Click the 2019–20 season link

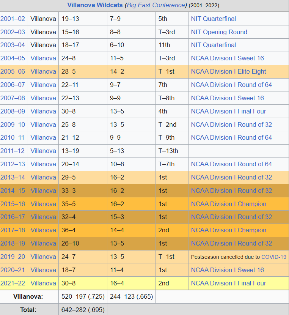pyautogui.click(x=13, y=257)
